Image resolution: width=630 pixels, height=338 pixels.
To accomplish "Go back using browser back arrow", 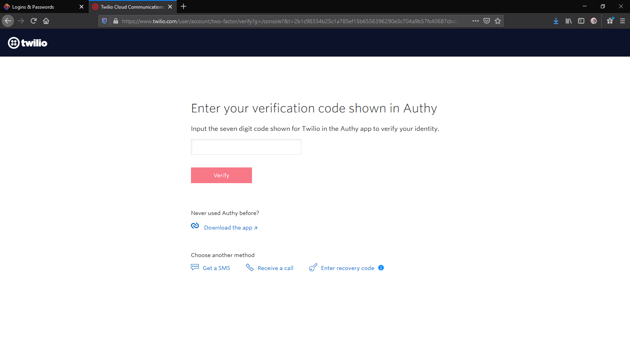I will point(8,21).
